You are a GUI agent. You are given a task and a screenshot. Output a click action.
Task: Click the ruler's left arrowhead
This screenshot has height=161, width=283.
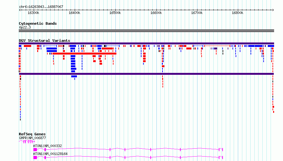coord(20,10)
